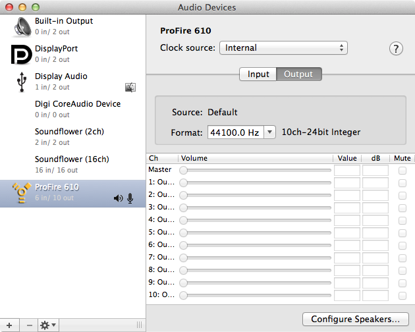Image resolution: width=415 pixels, height=332 pixels.
Task: Mute channel 6 output
Action: coord(402,246)
